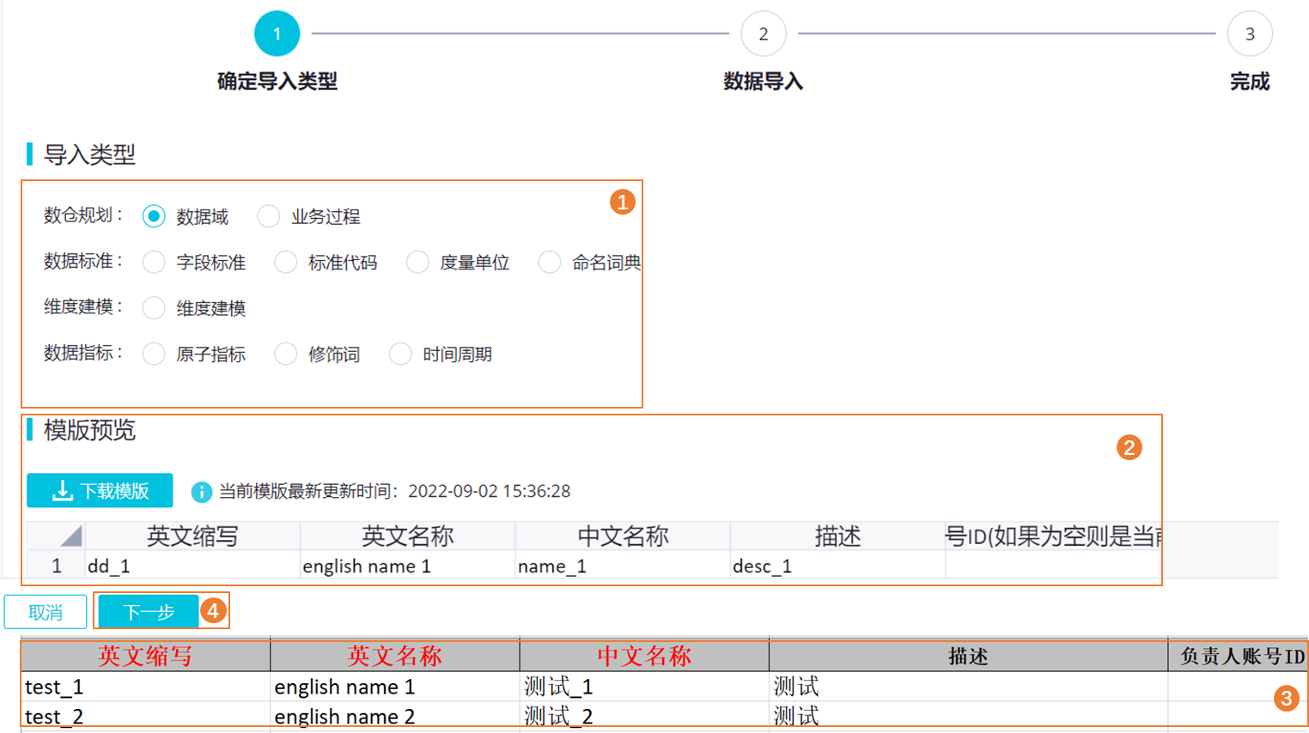Screen dimensions: 1309x733
Task: Click the 负责人账号ID header cell
Action: 1238,656
